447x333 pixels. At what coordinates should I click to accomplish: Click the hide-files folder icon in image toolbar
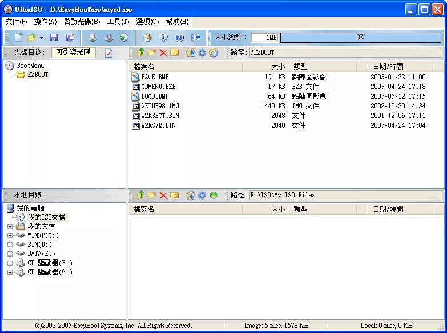pyautogui.click(x=214, y=52)
